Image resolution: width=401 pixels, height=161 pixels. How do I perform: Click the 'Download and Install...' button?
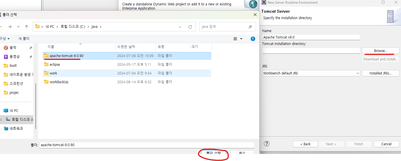pyautogui.click(x=380, y=59)
